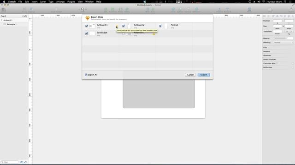Click the Ungroup toolbar icon

click(x=31, y=9)
